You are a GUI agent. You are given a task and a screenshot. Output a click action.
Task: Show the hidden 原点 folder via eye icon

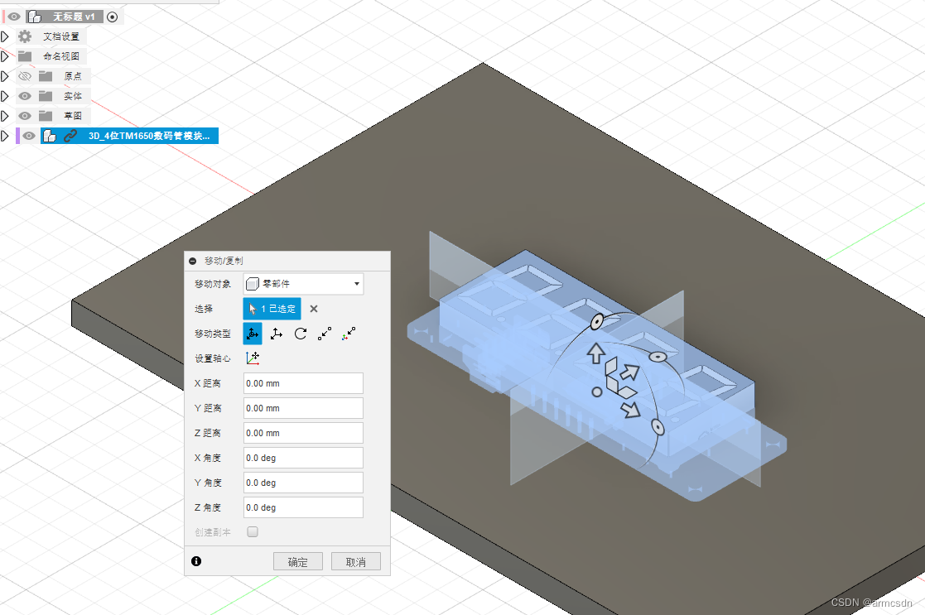(x=25, y=76)
